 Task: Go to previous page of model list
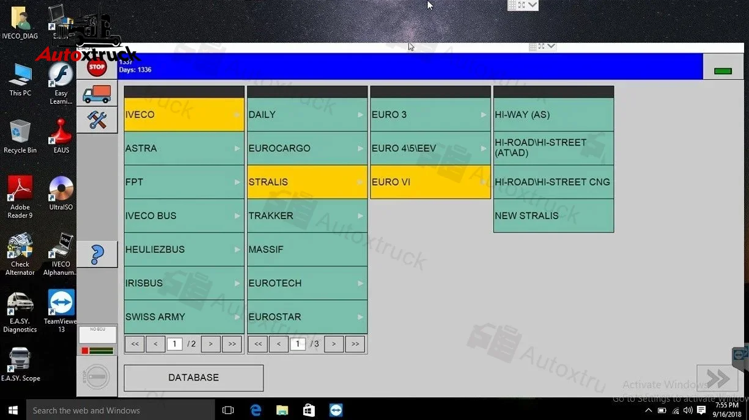point(279,344)
